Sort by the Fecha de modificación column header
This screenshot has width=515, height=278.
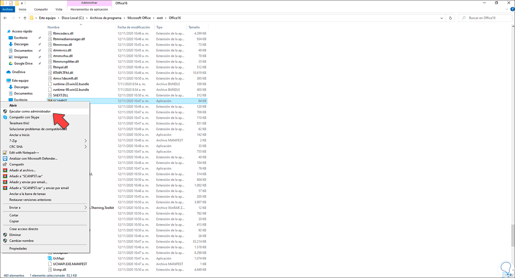coord(134,27)
